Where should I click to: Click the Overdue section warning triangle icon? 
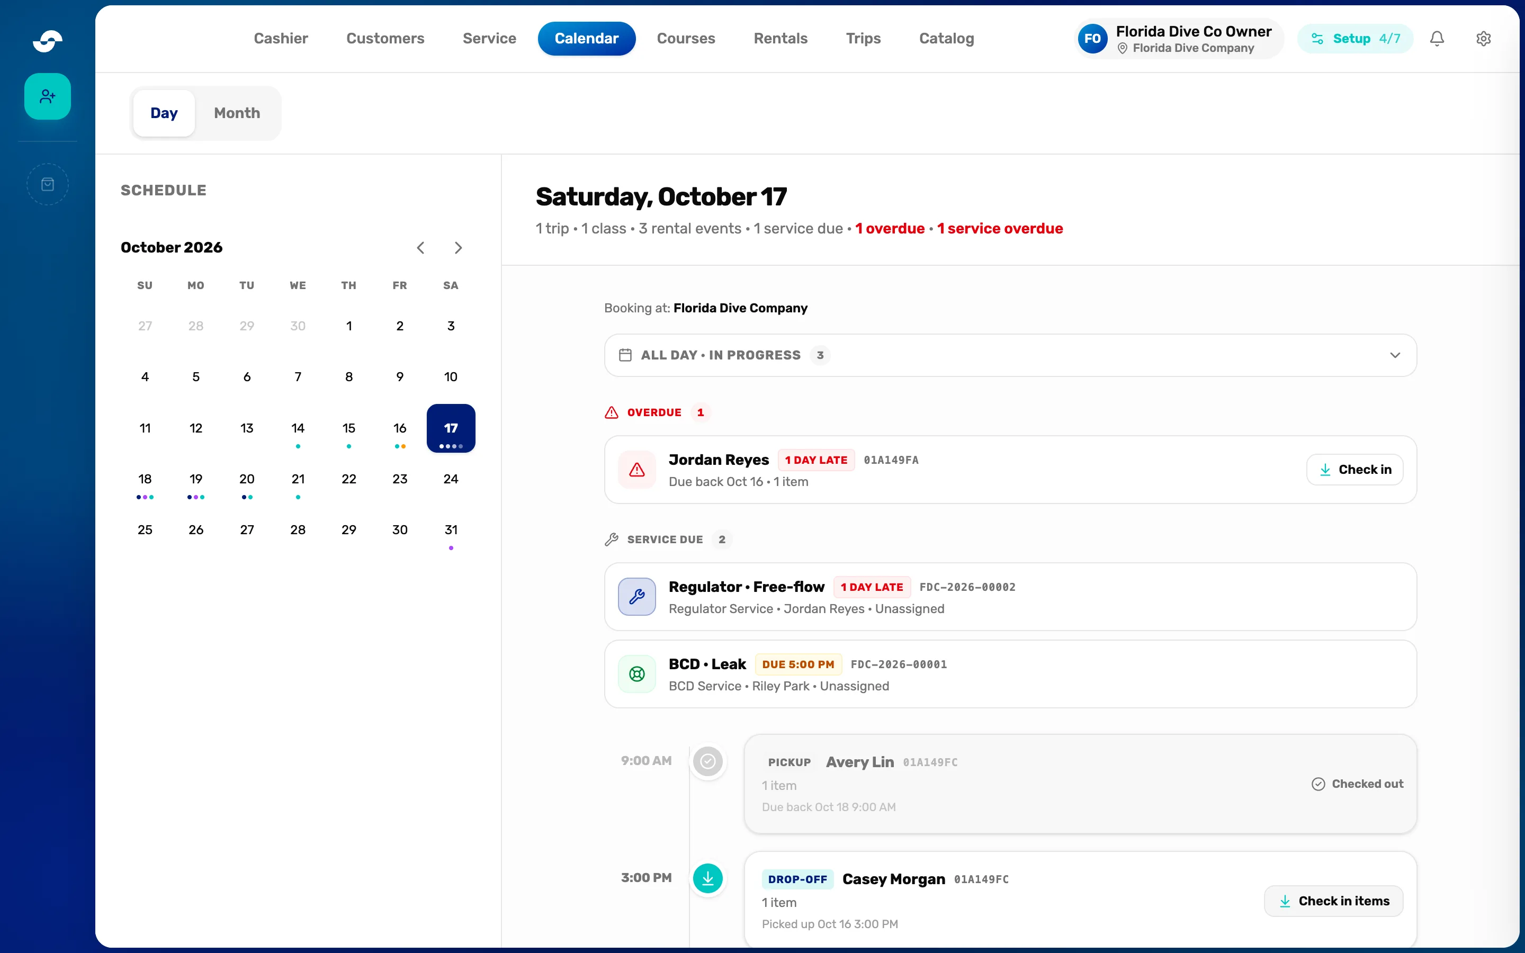(611, 412)
